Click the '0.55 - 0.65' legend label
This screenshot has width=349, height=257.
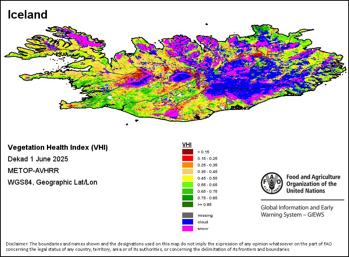click(207, 185)
